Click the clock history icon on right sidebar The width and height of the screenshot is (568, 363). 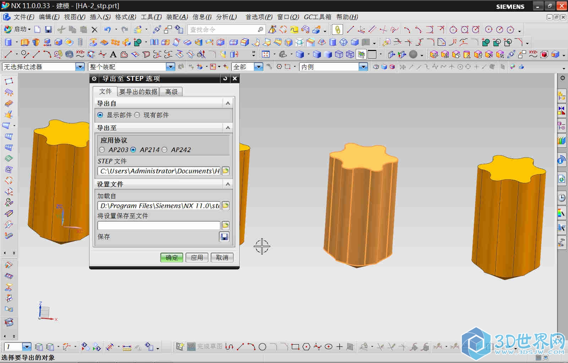562,197
